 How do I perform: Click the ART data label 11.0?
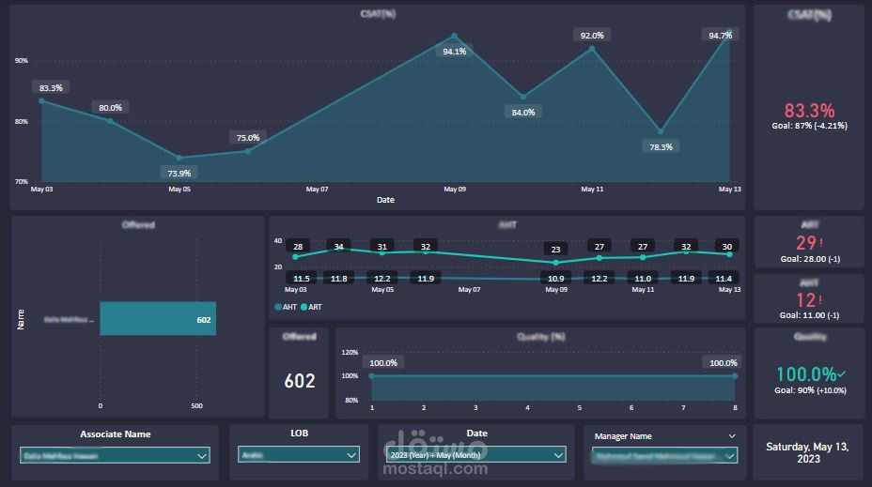tap(643, 279)
